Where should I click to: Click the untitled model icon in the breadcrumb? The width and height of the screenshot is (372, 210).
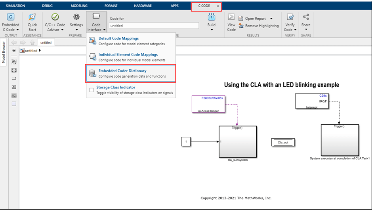tap(22, 50)
